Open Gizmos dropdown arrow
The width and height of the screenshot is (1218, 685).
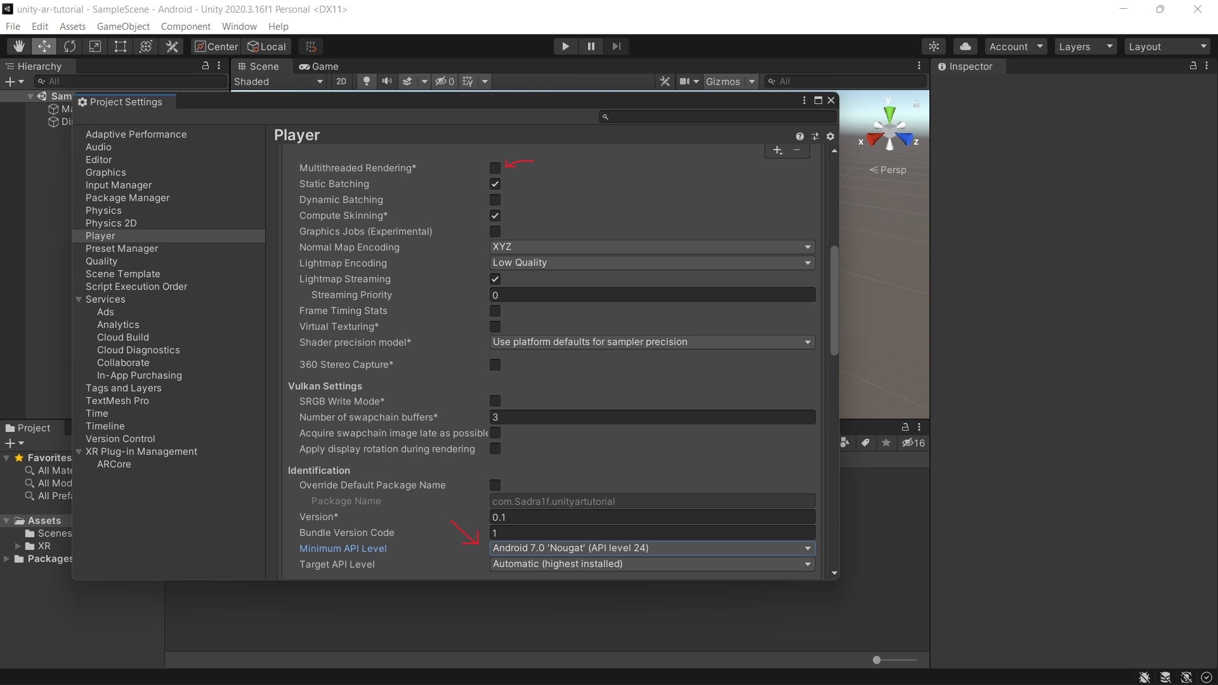(x=752, y=81)
